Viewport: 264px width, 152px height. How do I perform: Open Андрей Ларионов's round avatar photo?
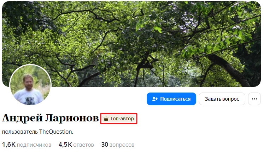click(30, 85)
